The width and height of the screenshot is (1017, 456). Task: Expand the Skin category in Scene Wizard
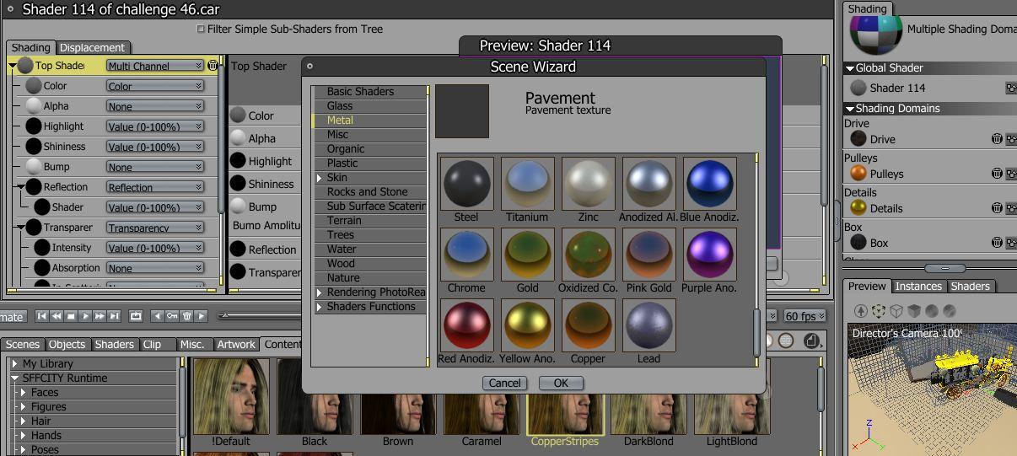tap(320, 178)
